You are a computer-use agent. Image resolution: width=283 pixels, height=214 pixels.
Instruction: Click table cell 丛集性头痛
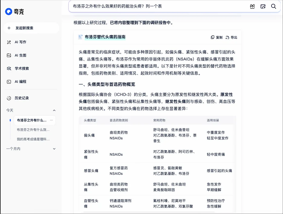(x=91, y=187)
